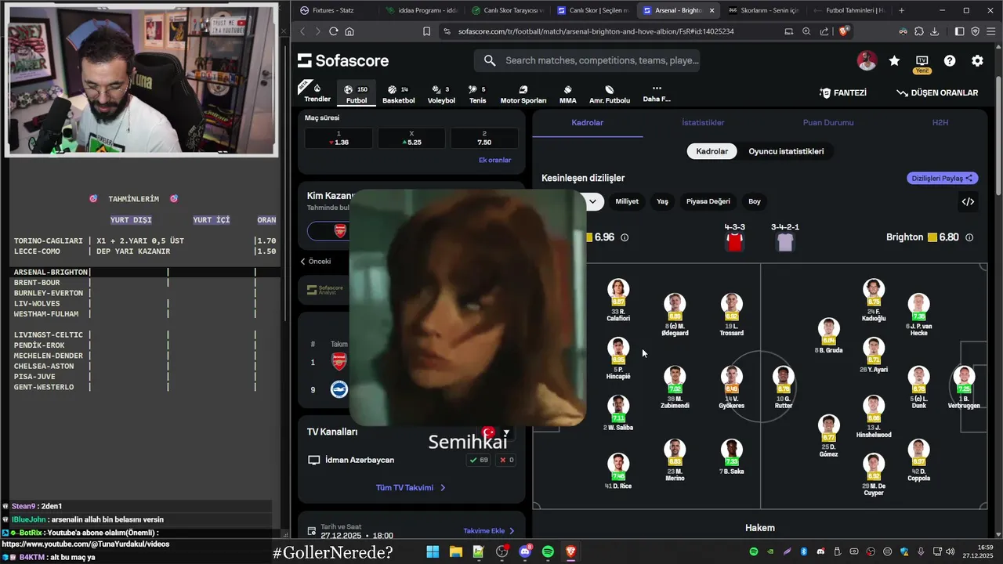Open FANTEZİ link
Image resolution: width=1003 pixels, height=564 pixels.
click(843, 92)
